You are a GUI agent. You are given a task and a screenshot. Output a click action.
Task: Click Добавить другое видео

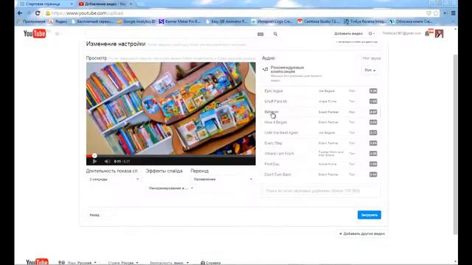[362, 233]
